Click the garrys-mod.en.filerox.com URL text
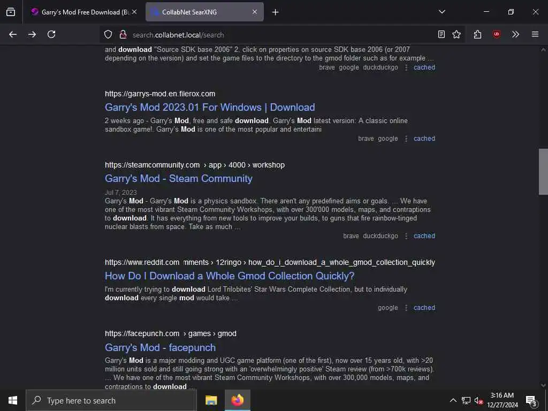The height and width of the screenshot is (411, 548). [x=160, y=94]
